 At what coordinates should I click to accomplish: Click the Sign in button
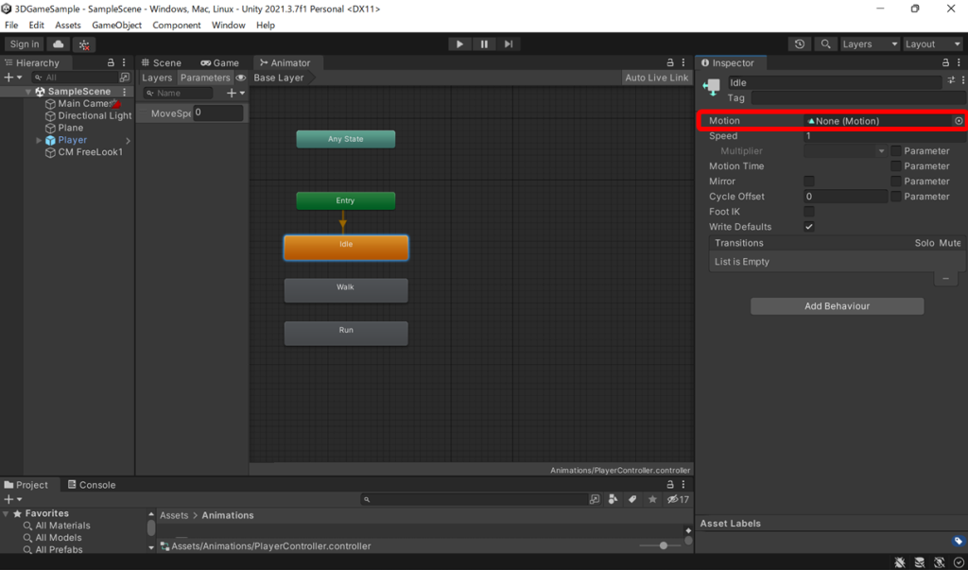(24, 43)
